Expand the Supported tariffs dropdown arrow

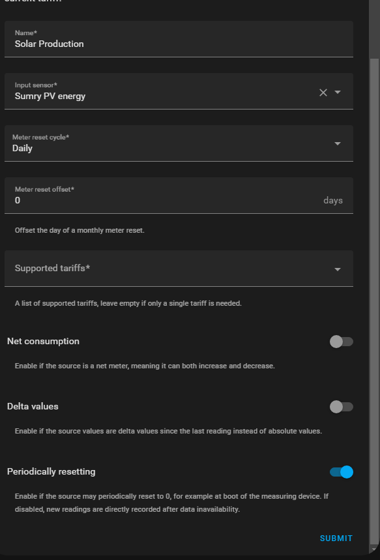pos(338,269)
